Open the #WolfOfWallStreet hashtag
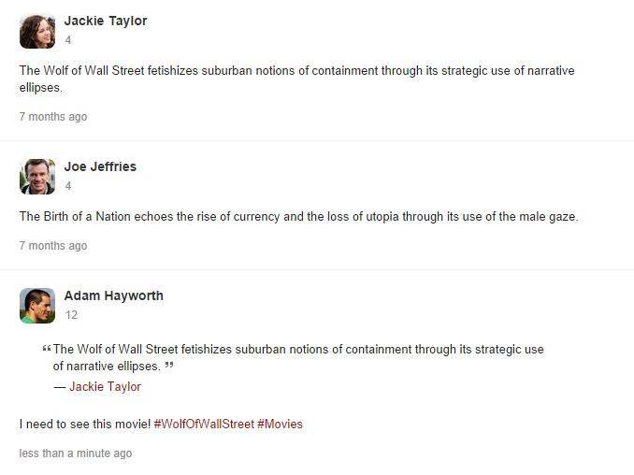This screenshot has height=475, width=634. [x=203, y=424]
